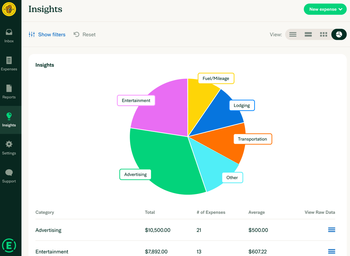Screen dimensions: 350x256
Task: Switch to the compact list view
Action: point(293,34)
